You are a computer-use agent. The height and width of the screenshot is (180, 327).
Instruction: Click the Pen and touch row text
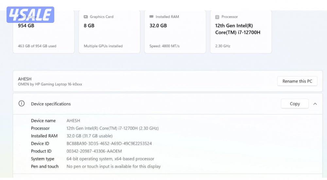(113, 166)
